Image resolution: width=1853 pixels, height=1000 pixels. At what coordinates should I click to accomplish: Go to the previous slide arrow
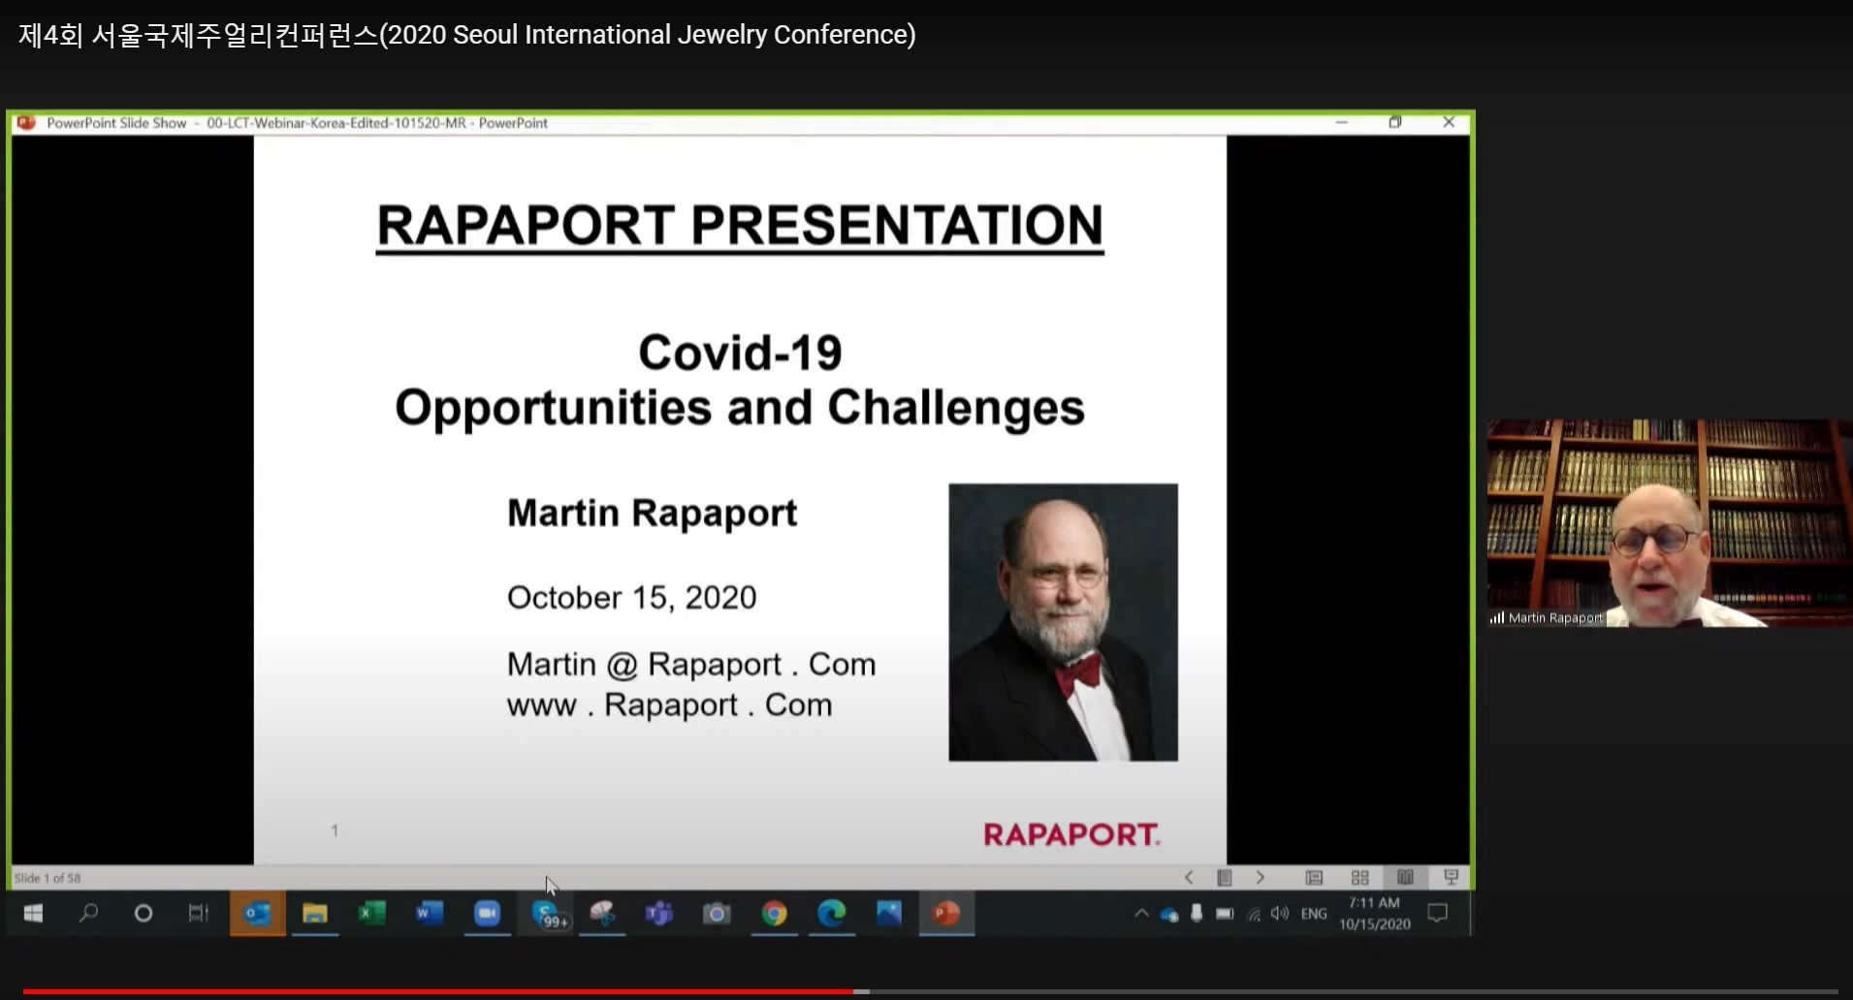tap(1189, 878)
